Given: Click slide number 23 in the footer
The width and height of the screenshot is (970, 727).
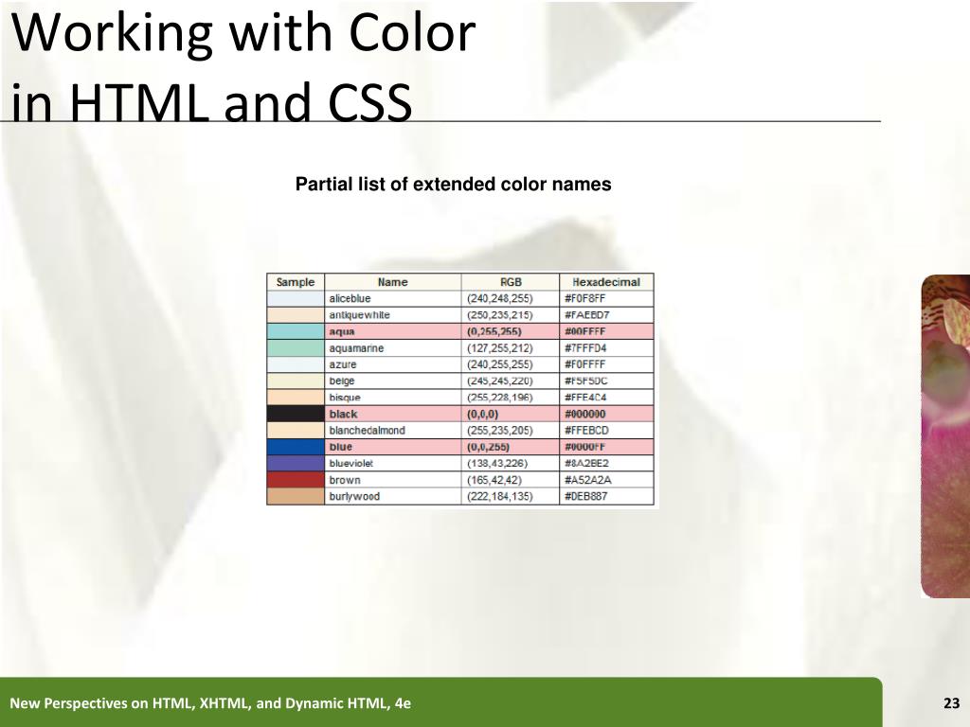Looking at the screenshot, I should pos(951,703).
